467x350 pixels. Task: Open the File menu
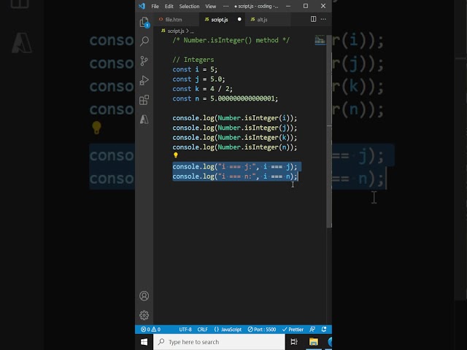point(155,7)
